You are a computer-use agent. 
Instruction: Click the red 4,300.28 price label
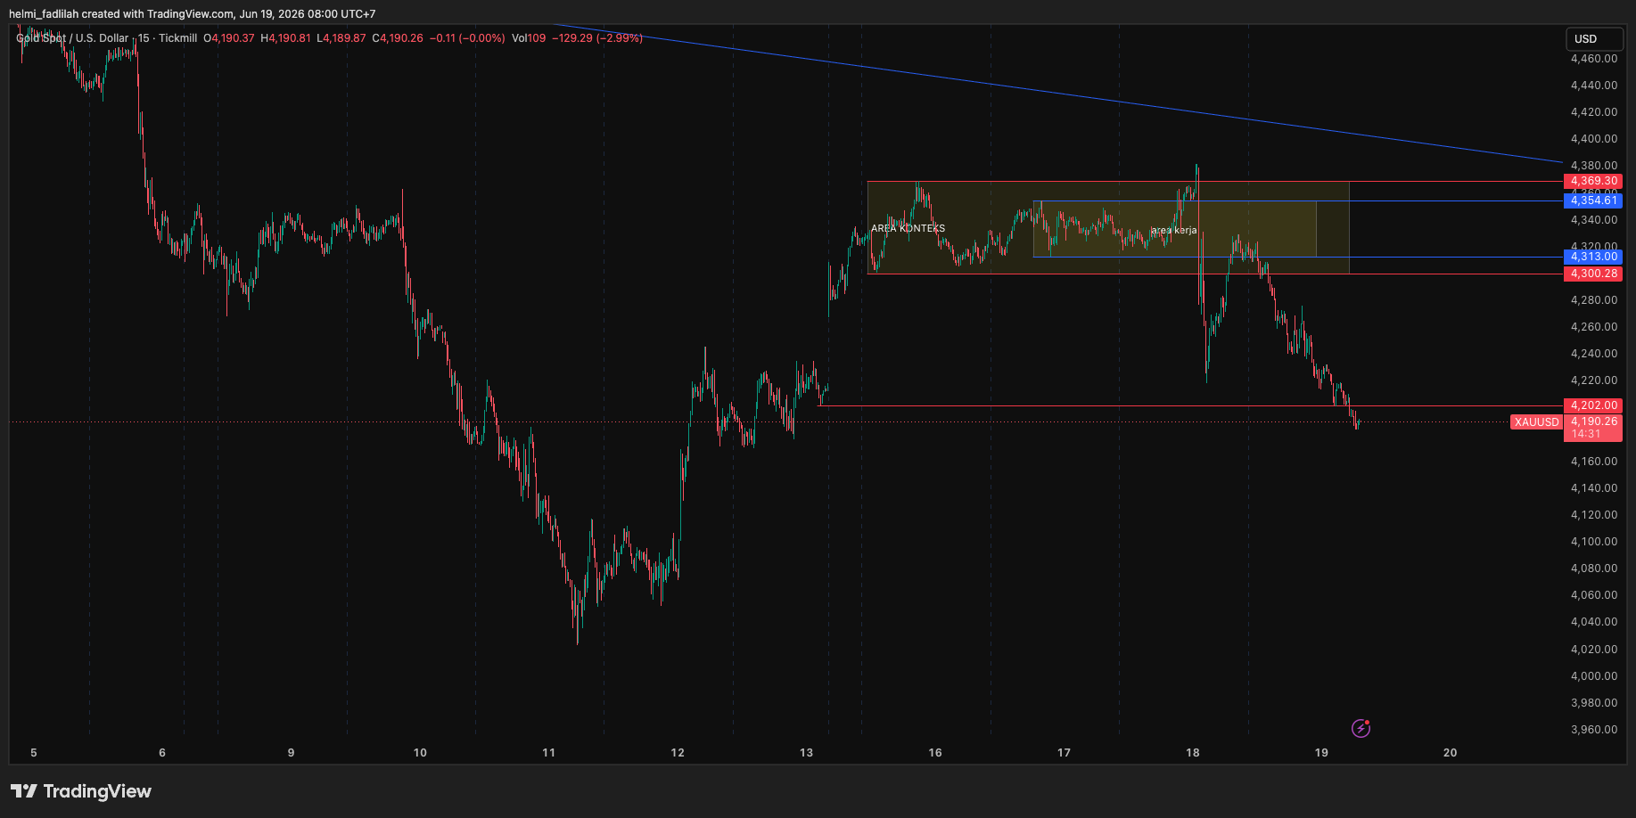[1593, 274]
